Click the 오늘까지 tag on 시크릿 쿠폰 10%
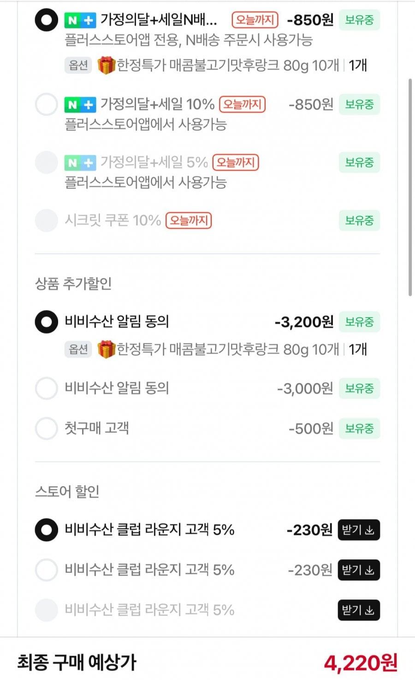The height and width of the screenshot is (680, 415). pos(189,221)
